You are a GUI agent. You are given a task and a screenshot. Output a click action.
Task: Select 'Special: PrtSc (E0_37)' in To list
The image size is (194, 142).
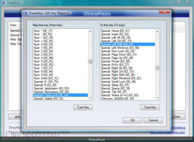[128, 65]
